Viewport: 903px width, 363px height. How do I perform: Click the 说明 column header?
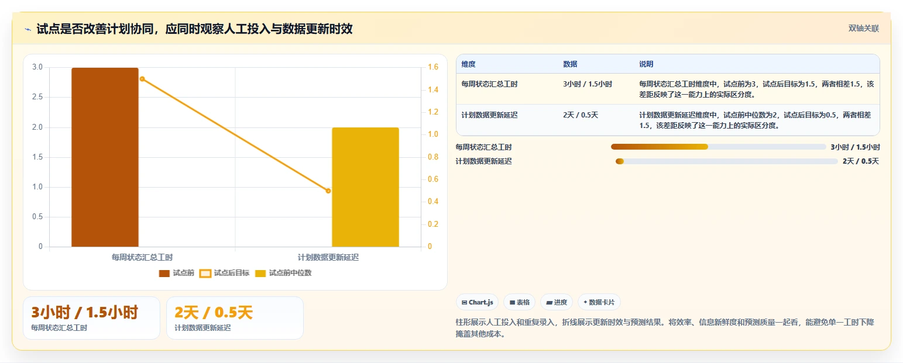tap(646, 64)
